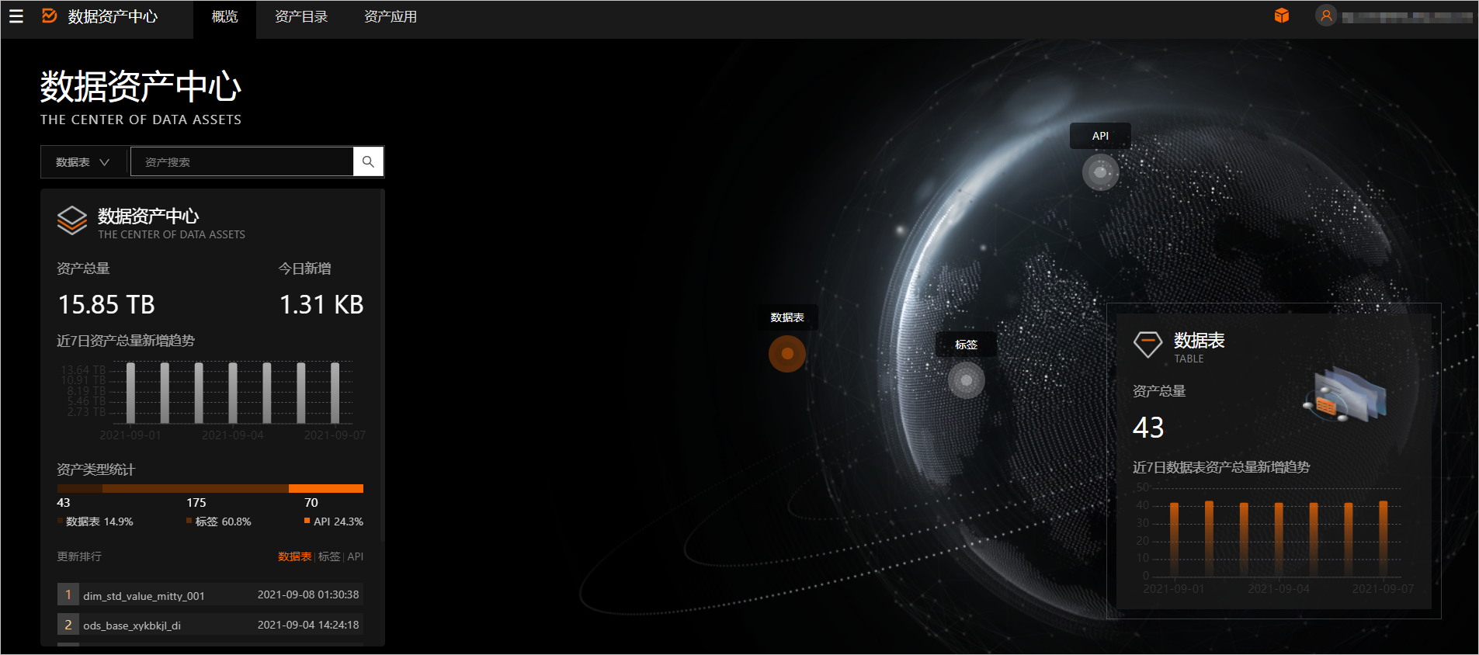Click the 标签 label on the globe
1479x655 pixels.
[967, 345]
